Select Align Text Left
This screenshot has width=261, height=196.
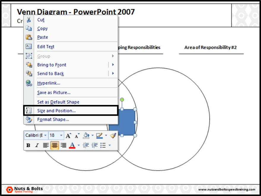pos(46,145)
